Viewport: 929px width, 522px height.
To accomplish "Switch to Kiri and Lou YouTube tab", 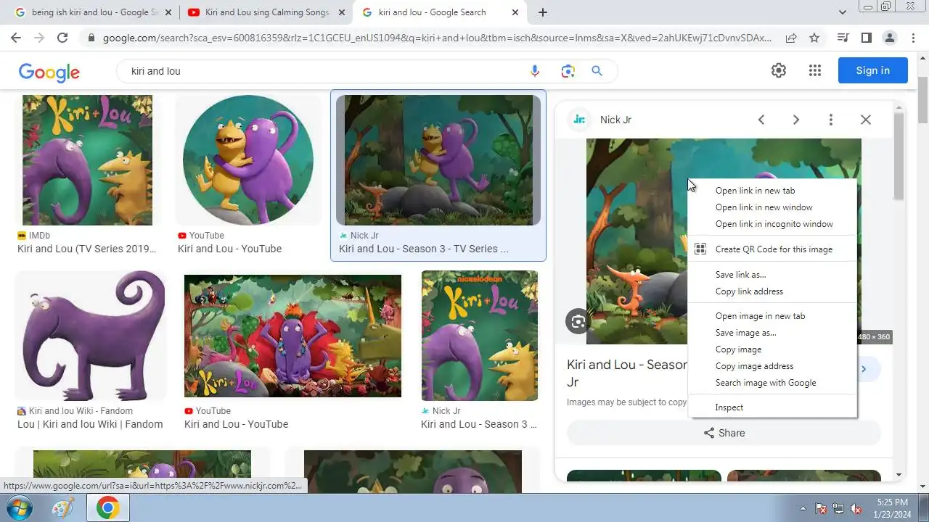I will 266,12.
